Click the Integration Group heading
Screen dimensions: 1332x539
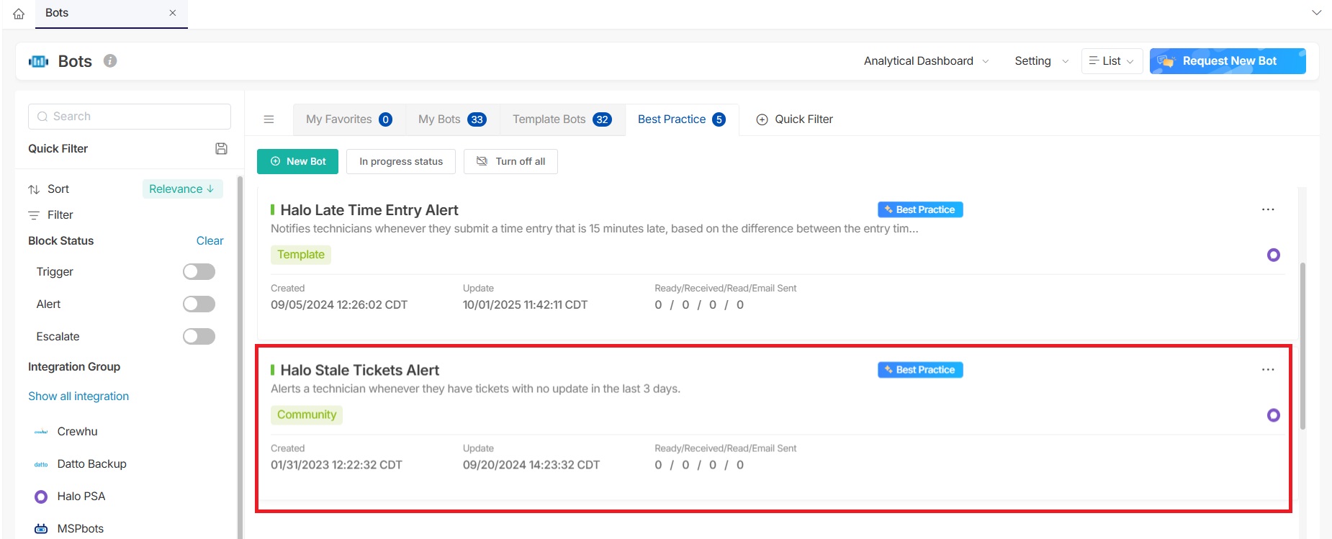pyautogui.click(x=74, y=367)
